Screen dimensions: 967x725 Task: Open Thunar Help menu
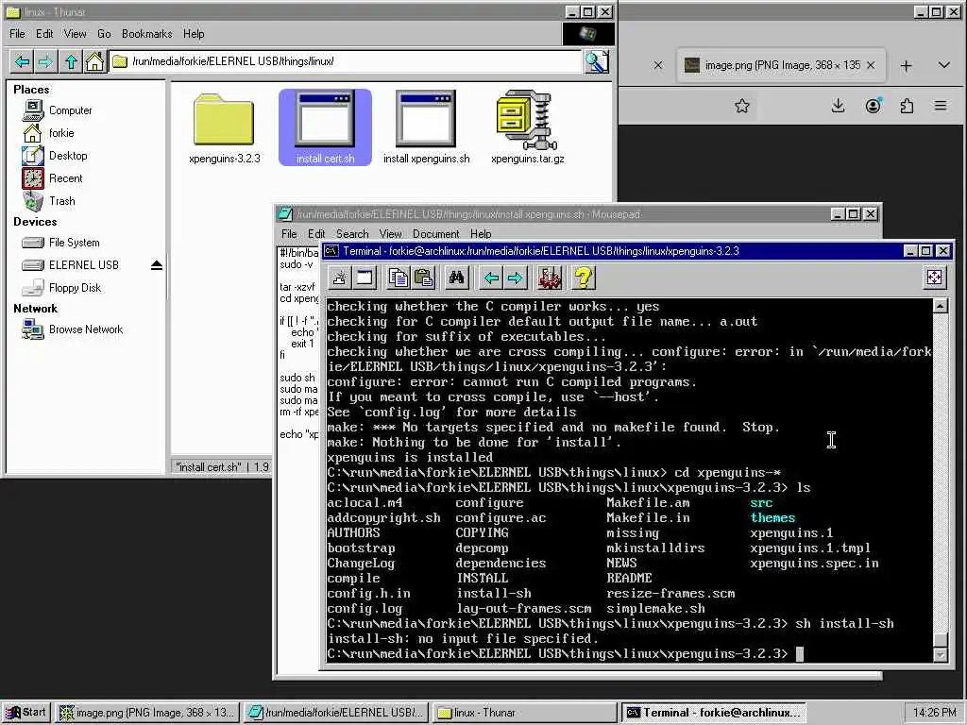tap(194, 34)
